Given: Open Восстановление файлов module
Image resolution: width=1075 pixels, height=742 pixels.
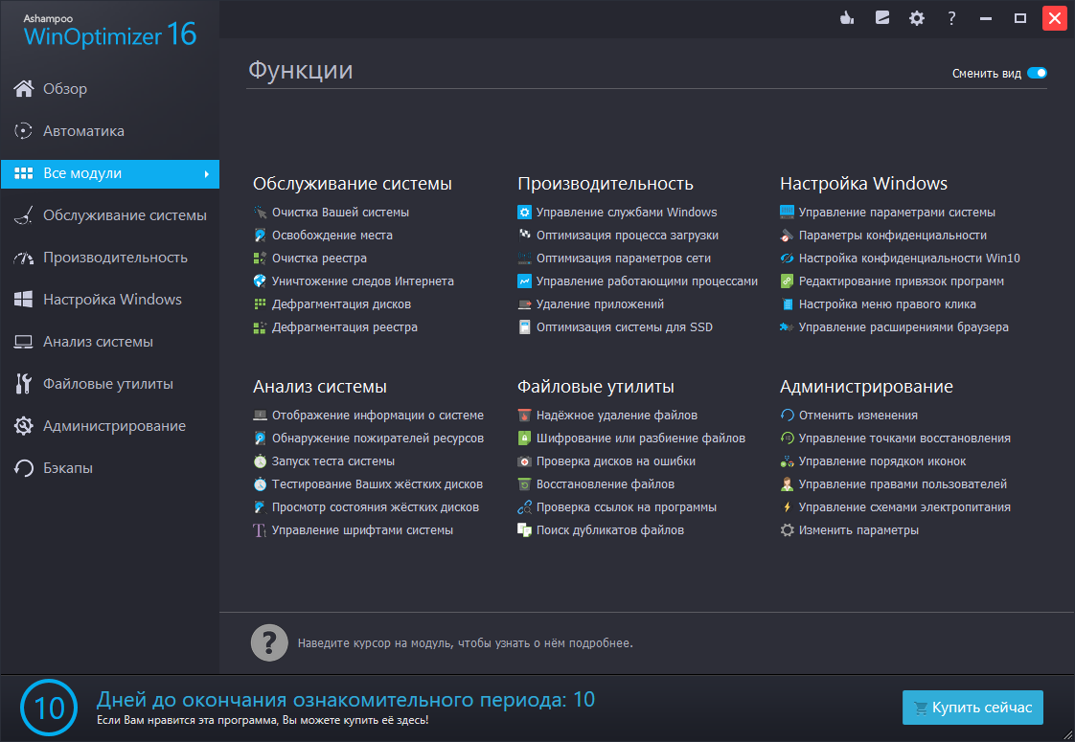Looking at the screenshot, I should (606, 484).
